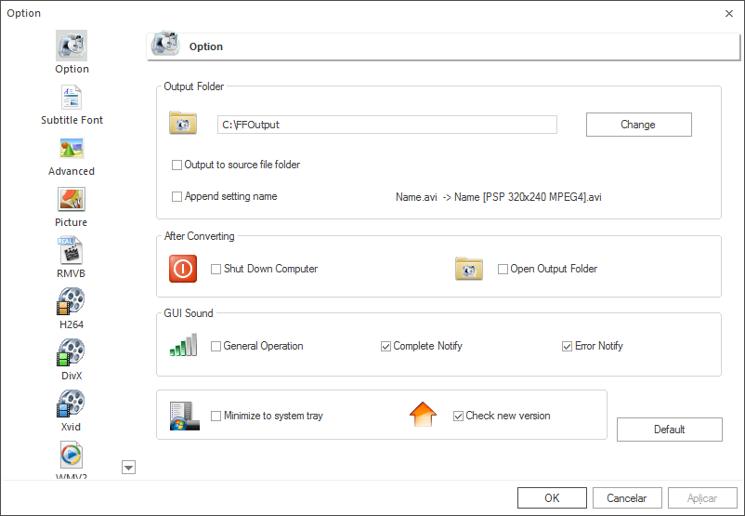Viewport: 745px width, 516px height.
Task: Click the Open Output Folder folder icon
Action: 469,269
